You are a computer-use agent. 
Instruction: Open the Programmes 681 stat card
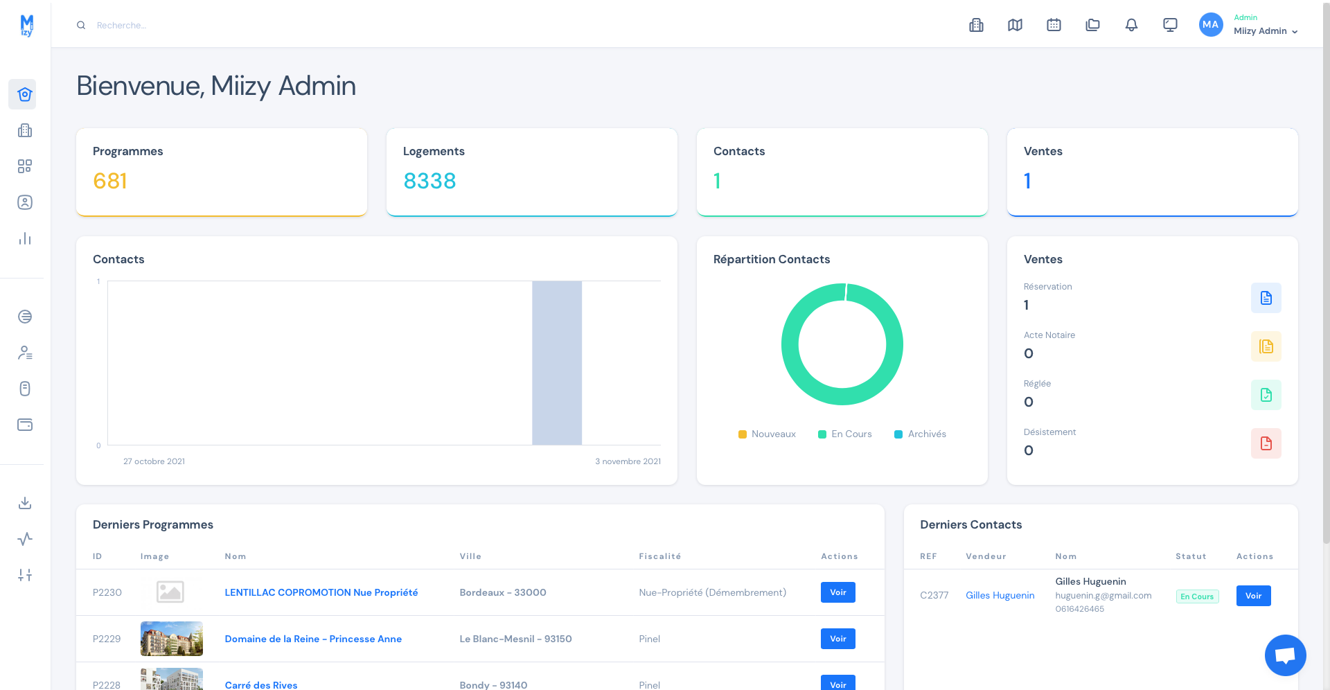(222, 172)
